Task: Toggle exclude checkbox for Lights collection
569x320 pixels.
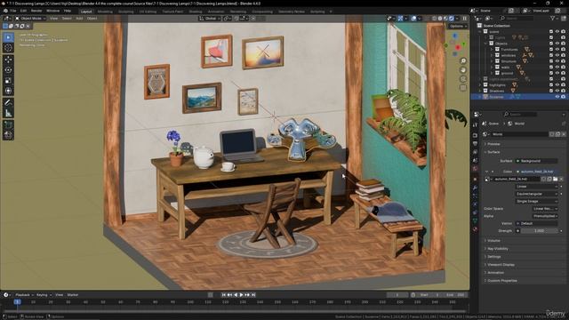Action: [551, 37]
